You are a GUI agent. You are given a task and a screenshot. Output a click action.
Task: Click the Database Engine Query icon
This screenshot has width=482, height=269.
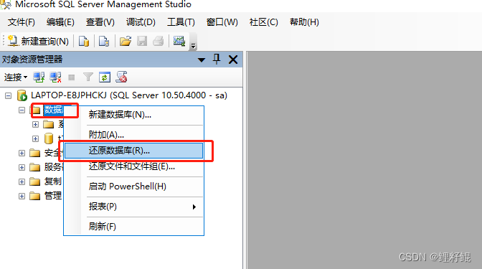coord(84,41)
